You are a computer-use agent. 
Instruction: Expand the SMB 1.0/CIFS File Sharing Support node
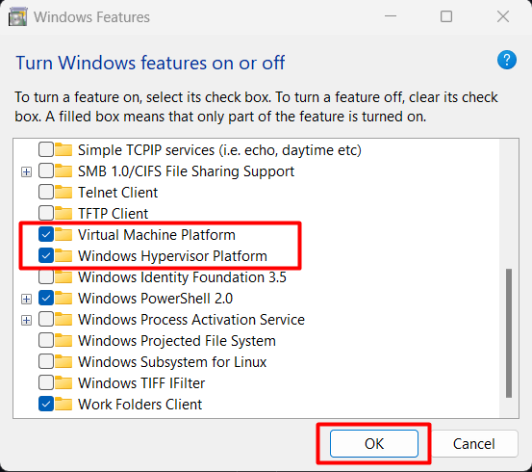(26, 172)
